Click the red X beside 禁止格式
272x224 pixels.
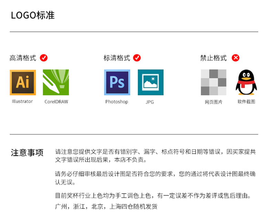tap(236, 58)
